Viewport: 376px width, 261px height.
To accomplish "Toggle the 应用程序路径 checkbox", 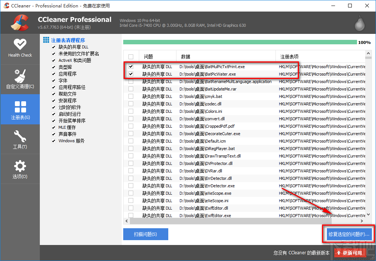I will point(54,87).
